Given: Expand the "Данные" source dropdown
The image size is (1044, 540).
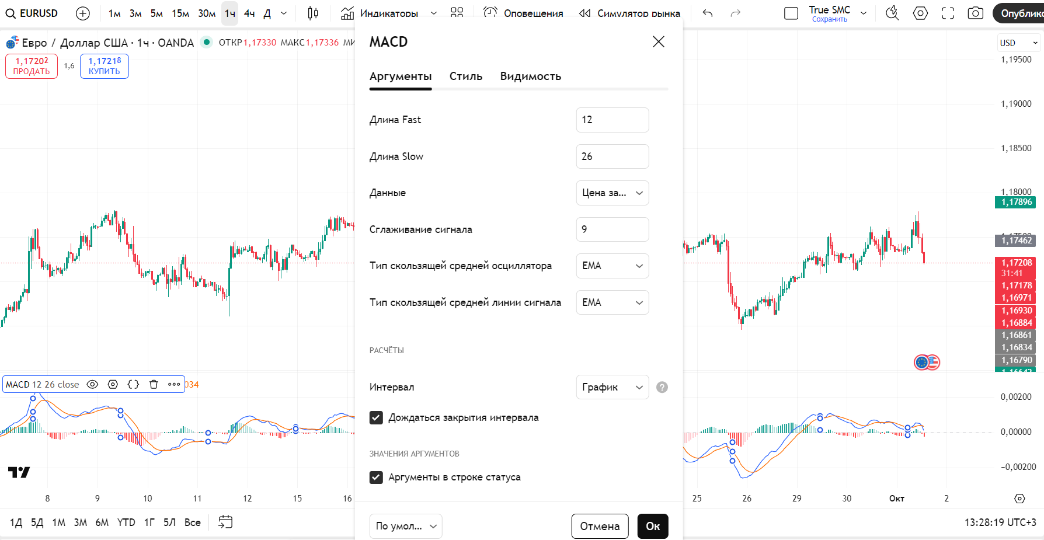Looking at the screenshot, I should 612,193.
